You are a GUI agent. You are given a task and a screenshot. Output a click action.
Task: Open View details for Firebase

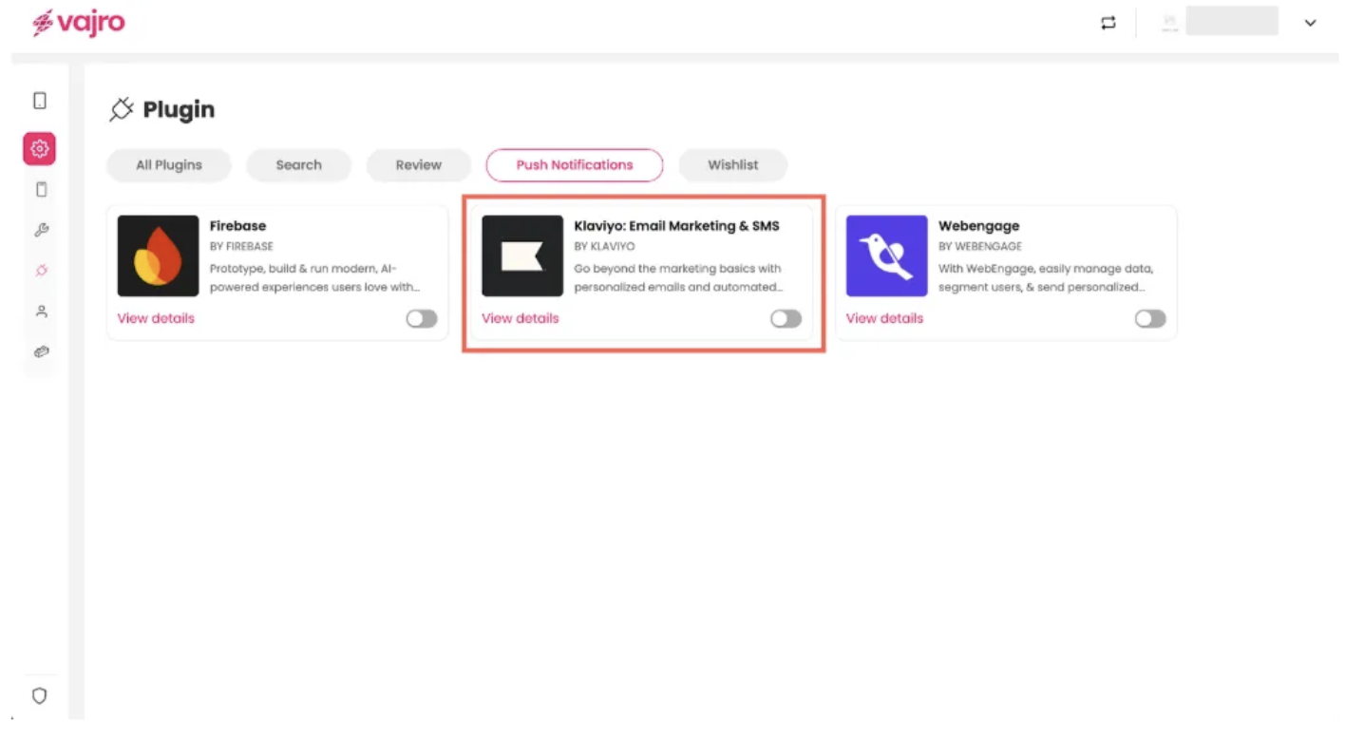click(x=156, y=318)
